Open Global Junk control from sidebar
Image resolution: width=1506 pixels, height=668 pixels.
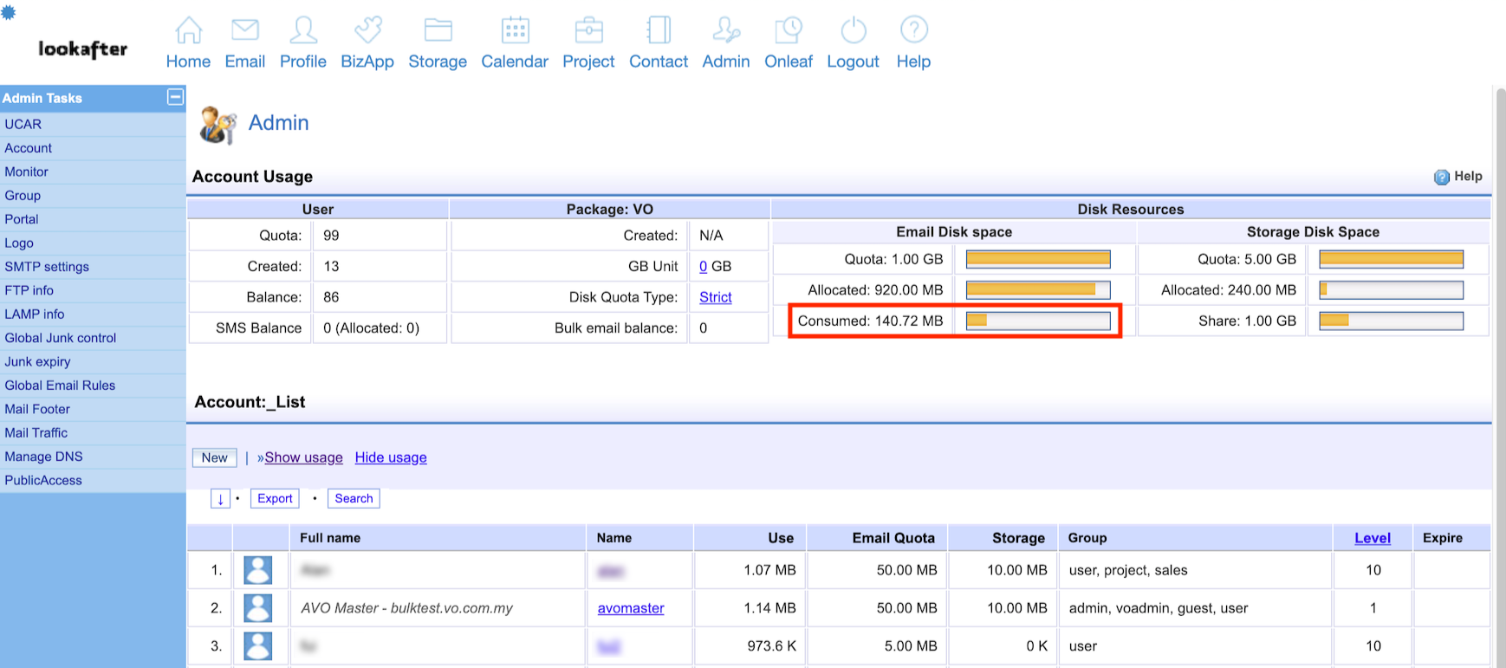click(x=61, y=338)
